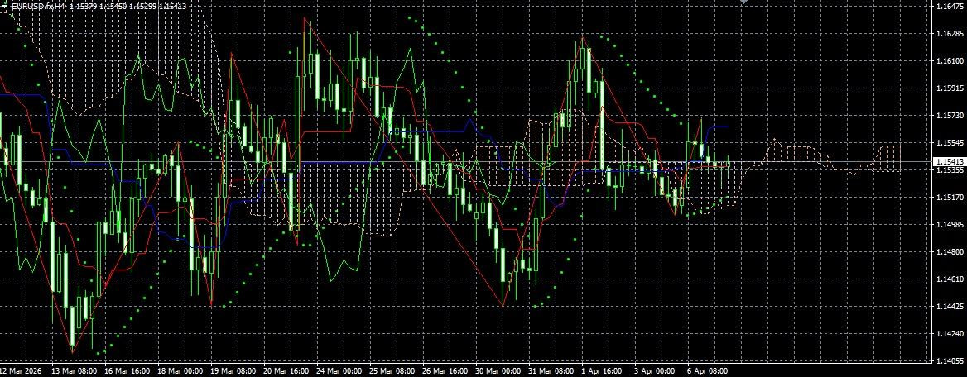
Task: Click time label 16 Mar 16:00
Action: [x=127, y=371]
